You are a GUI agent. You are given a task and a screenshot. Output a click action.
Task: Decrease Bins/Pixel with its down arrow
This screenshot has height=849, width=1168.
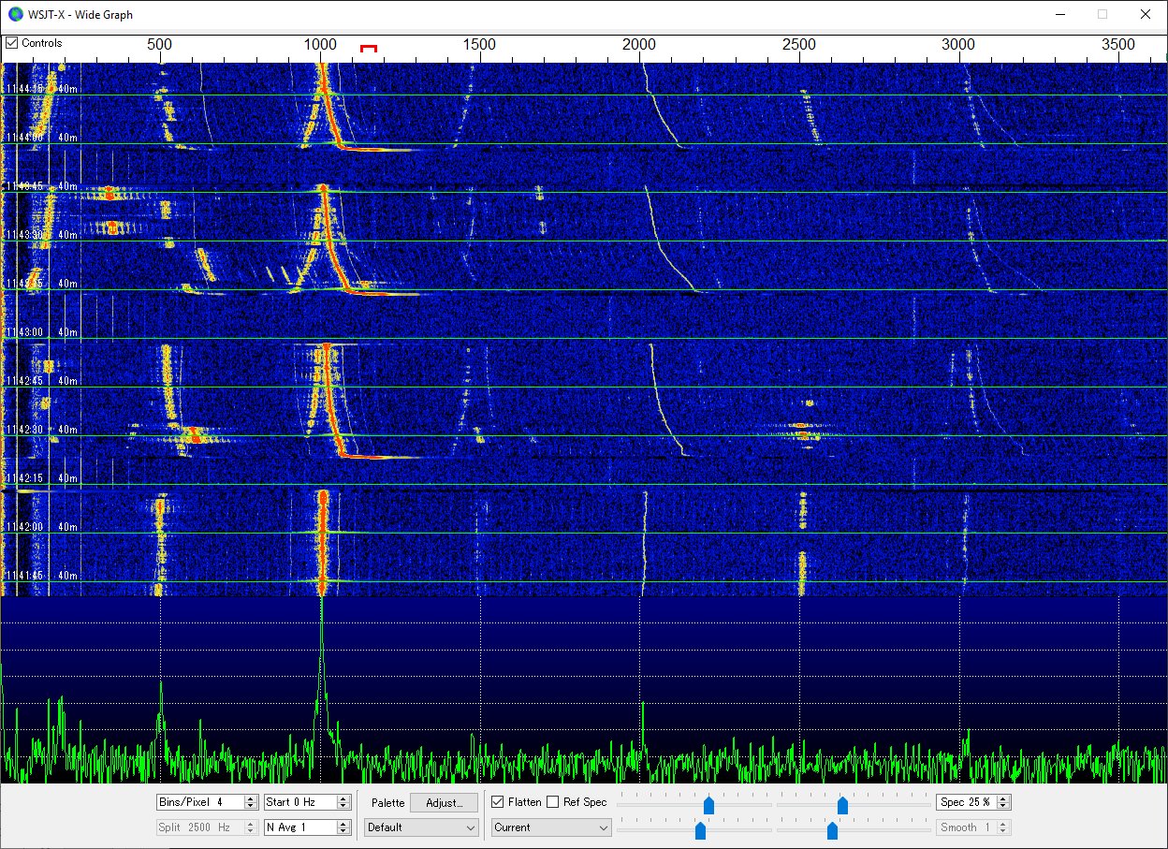coord(250,806)
